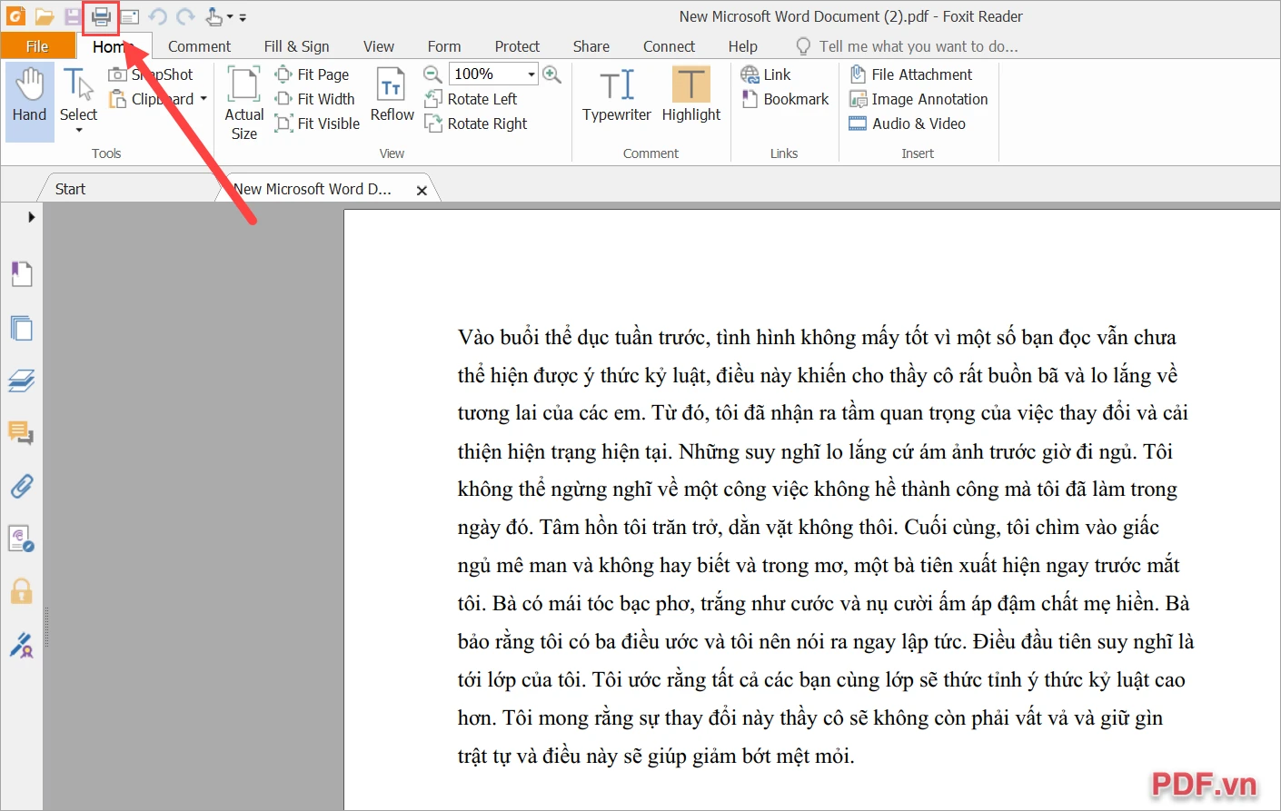This screenshot has height=811, width=1281.
Task: Click the Zoom Out magnifier icon
Action: pos(432,74)
